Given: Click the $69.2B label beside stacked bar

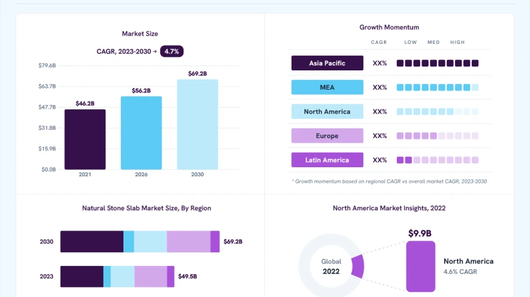Looking at the screenshot, I should [233, 241].
